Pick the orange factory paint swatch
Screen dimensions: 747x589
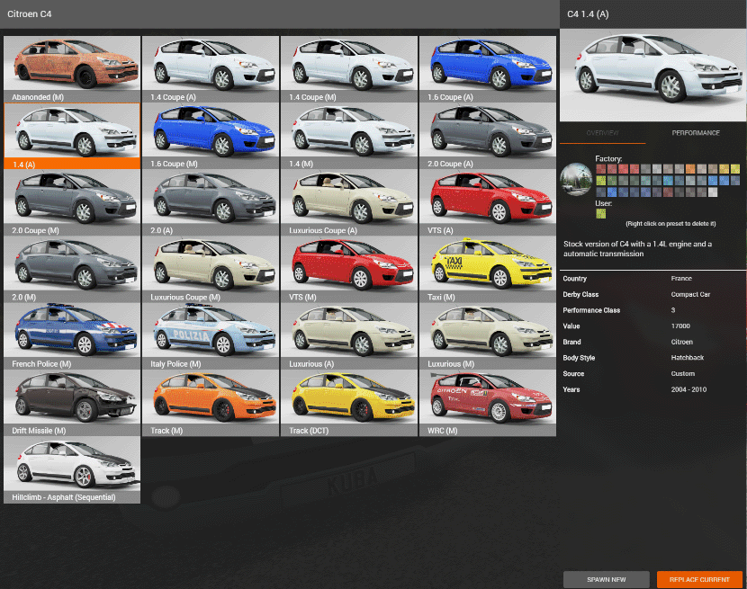(690, 168)
